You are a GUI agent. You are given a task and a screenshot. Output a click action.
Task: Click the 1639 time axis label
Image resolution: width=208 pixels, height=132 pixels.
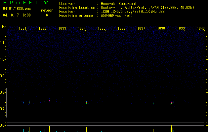[181, 28]
